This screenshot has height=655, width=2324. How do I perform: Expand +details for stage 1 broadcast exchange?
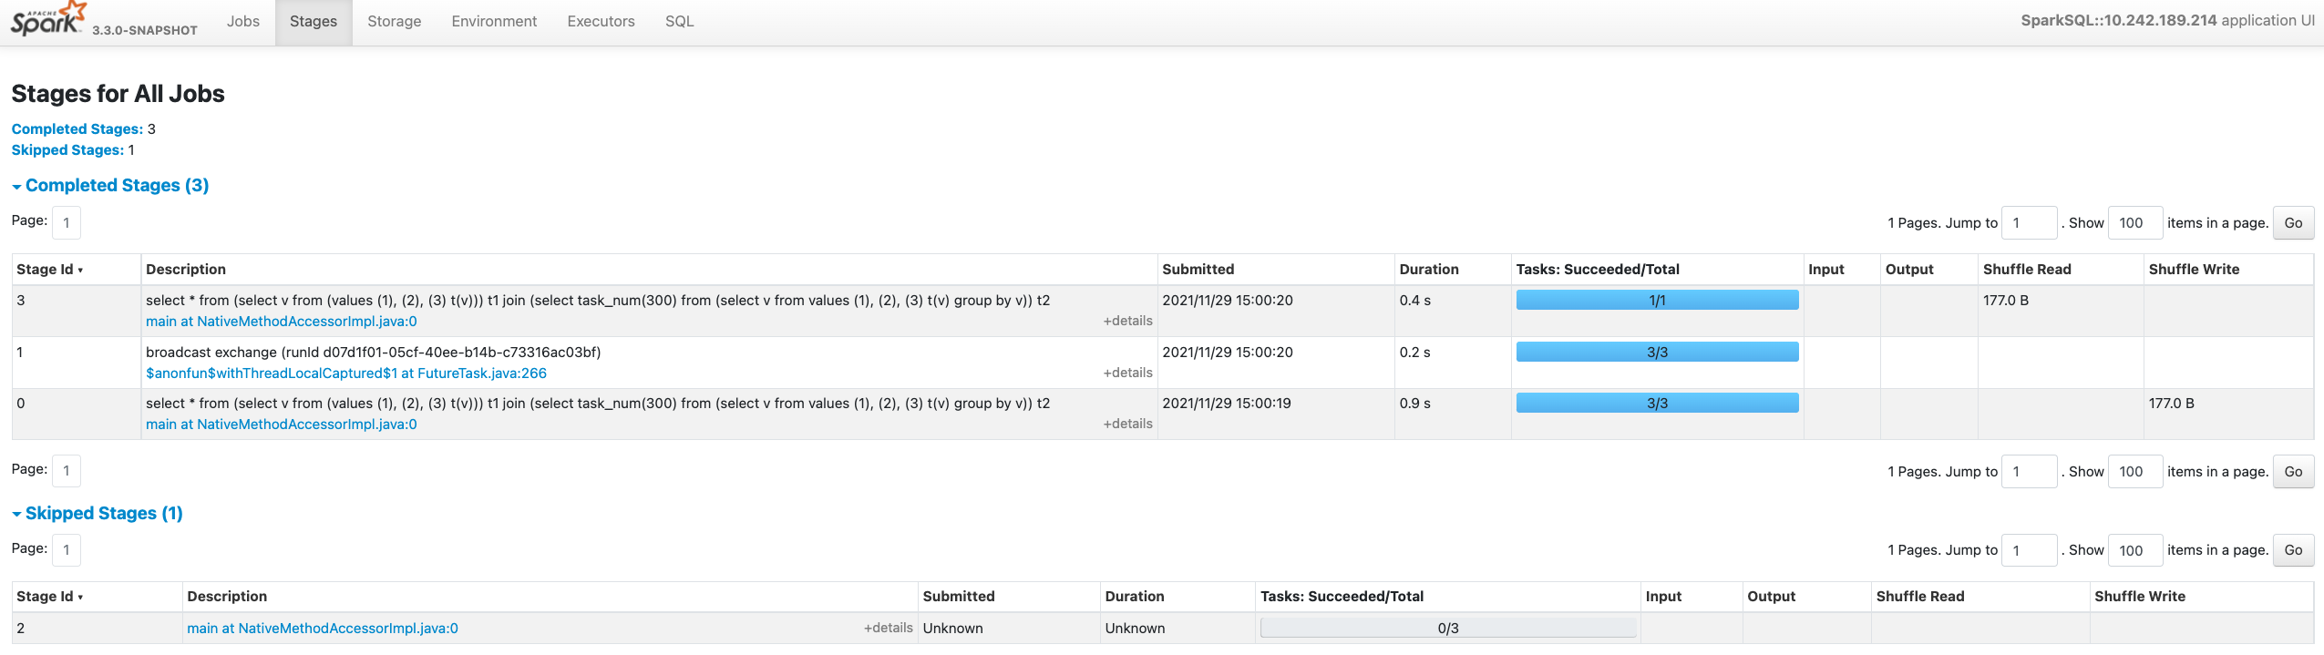[x=1128, y=373]
